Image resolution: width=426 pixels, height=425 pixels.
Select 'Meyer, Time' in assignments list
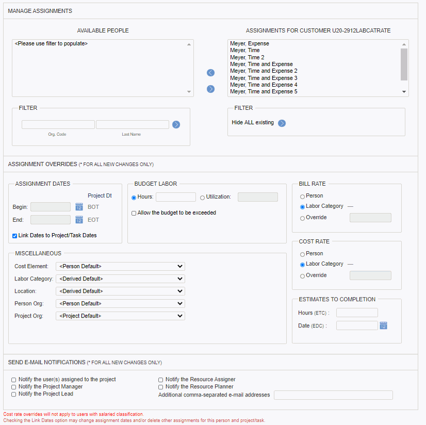(x=245, y=50)
